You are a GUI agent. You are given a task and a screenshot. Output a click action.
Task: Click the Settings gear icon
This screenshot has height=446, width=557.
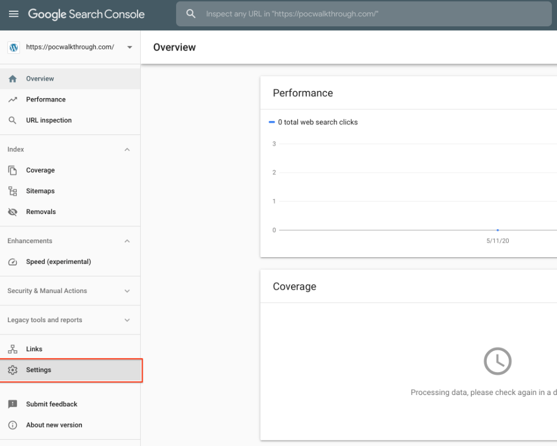(x=13, y=370)
